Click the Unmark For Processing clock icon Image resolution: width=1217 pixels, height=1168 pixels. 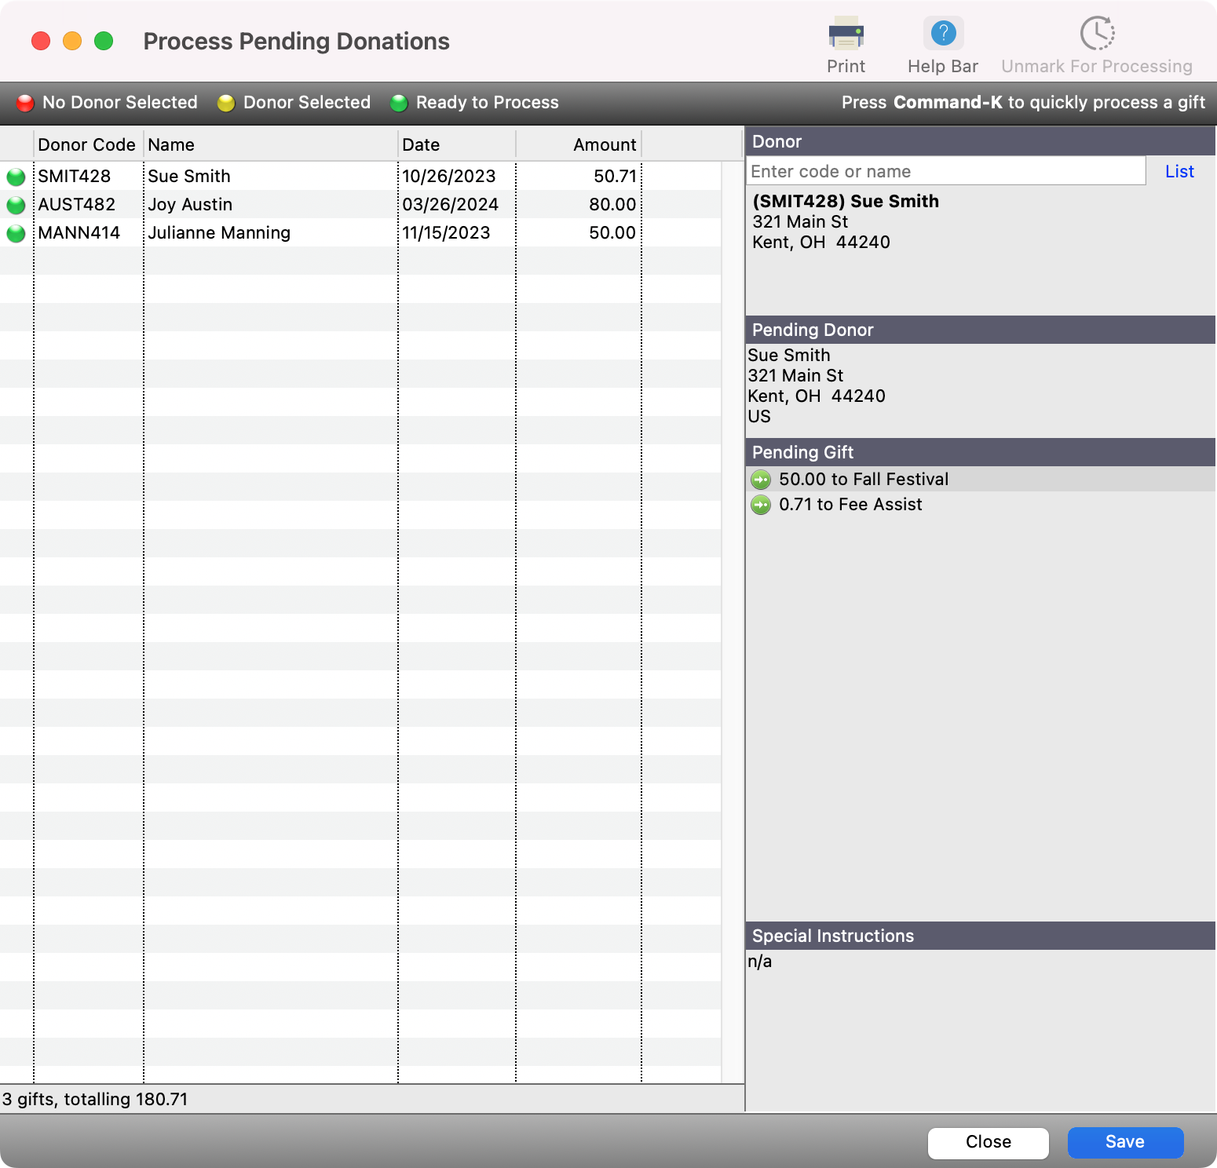tap(1097, 35)
